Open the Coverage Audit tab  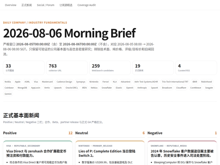point(86,5)
